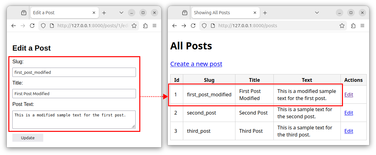Screen dimensions: 376x155
Task: Click text cell for the third post
Action: click(x=307, y=131)
